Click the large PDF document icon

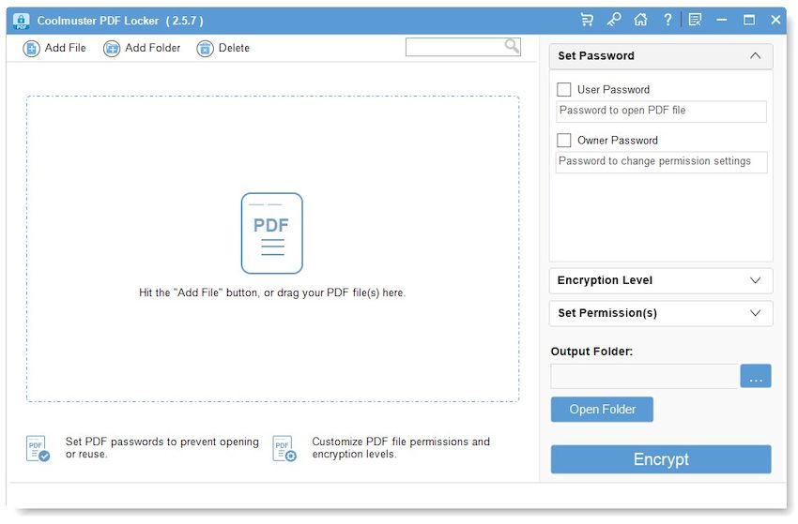(x=271, y=233)
